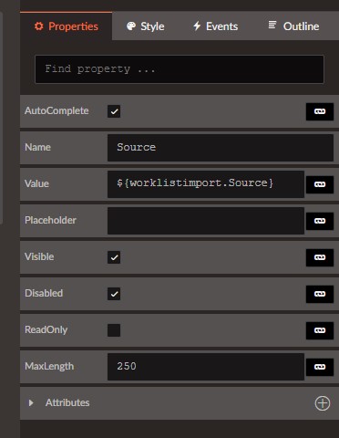Toggle the Visible checkbox

[x=114, y=257]
